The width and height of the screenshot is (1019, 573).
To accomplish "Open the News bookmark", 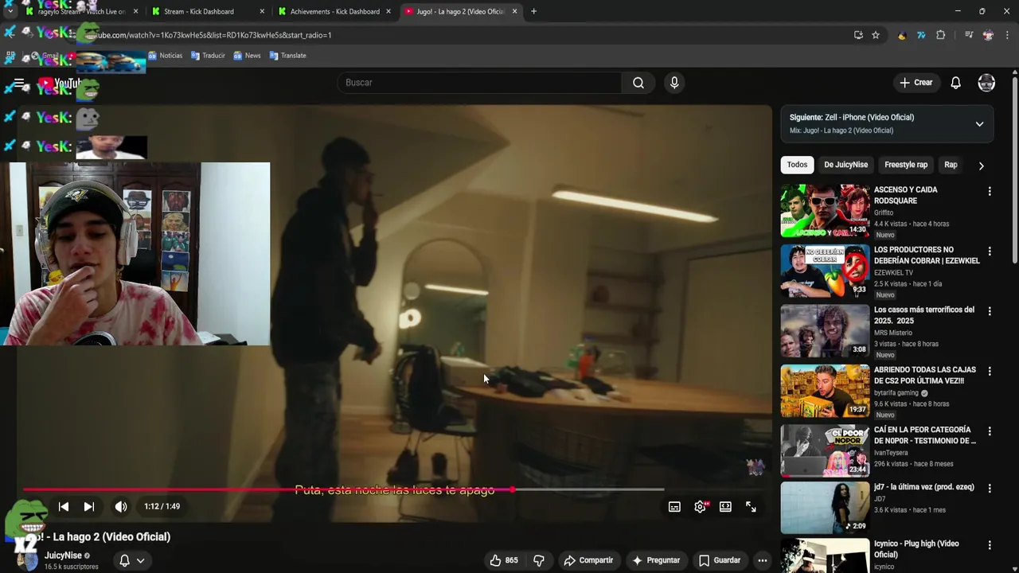I will click(x=247, y=56).
